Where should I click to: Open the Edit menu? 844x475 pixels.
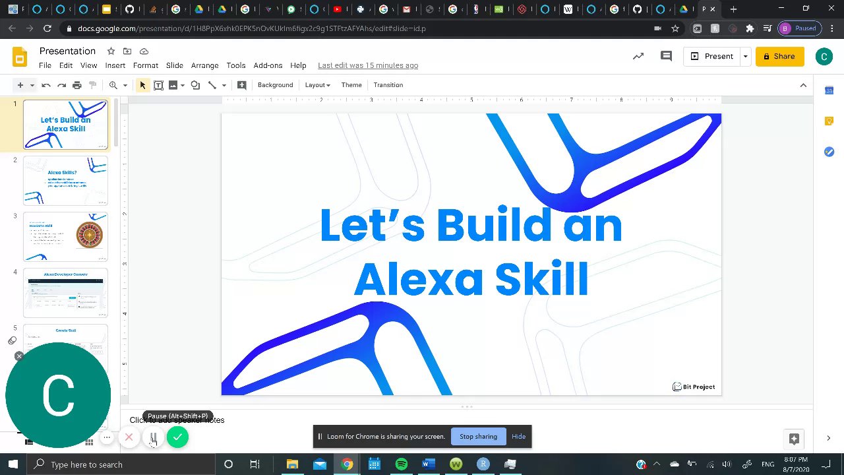66,65
